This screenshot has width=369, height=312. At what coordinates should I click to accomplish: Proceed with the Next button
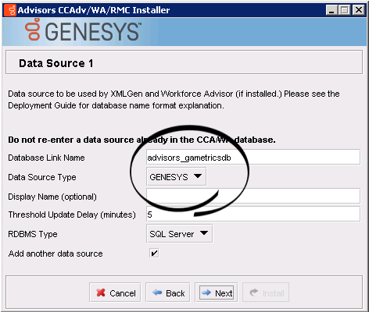click(x=217, y=292)
